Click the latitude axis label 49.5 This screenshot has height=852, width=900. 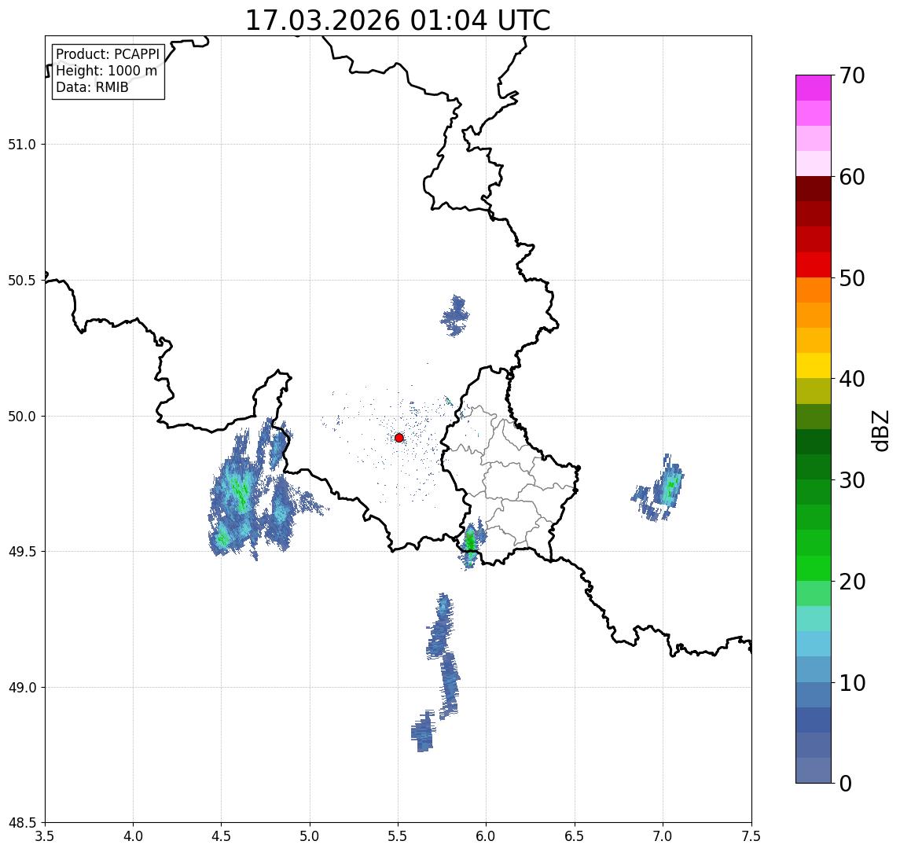point(22,552)
